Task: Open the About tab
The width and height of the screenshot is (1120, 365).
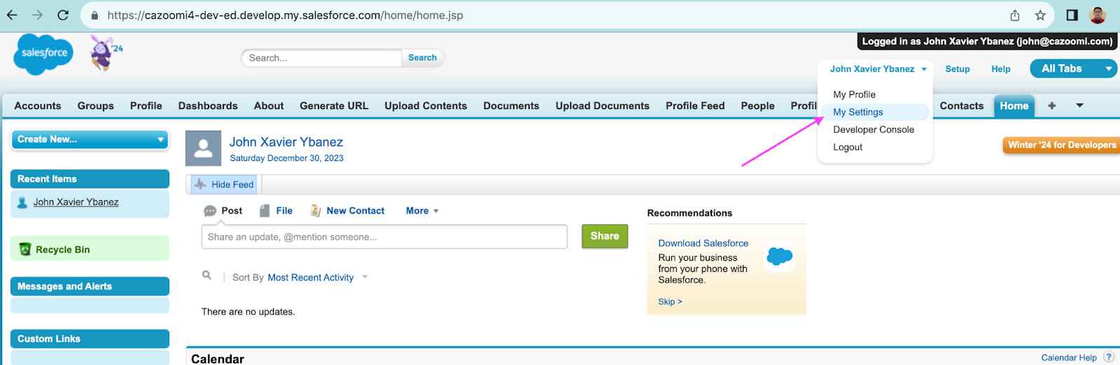Action: (269, 106)
